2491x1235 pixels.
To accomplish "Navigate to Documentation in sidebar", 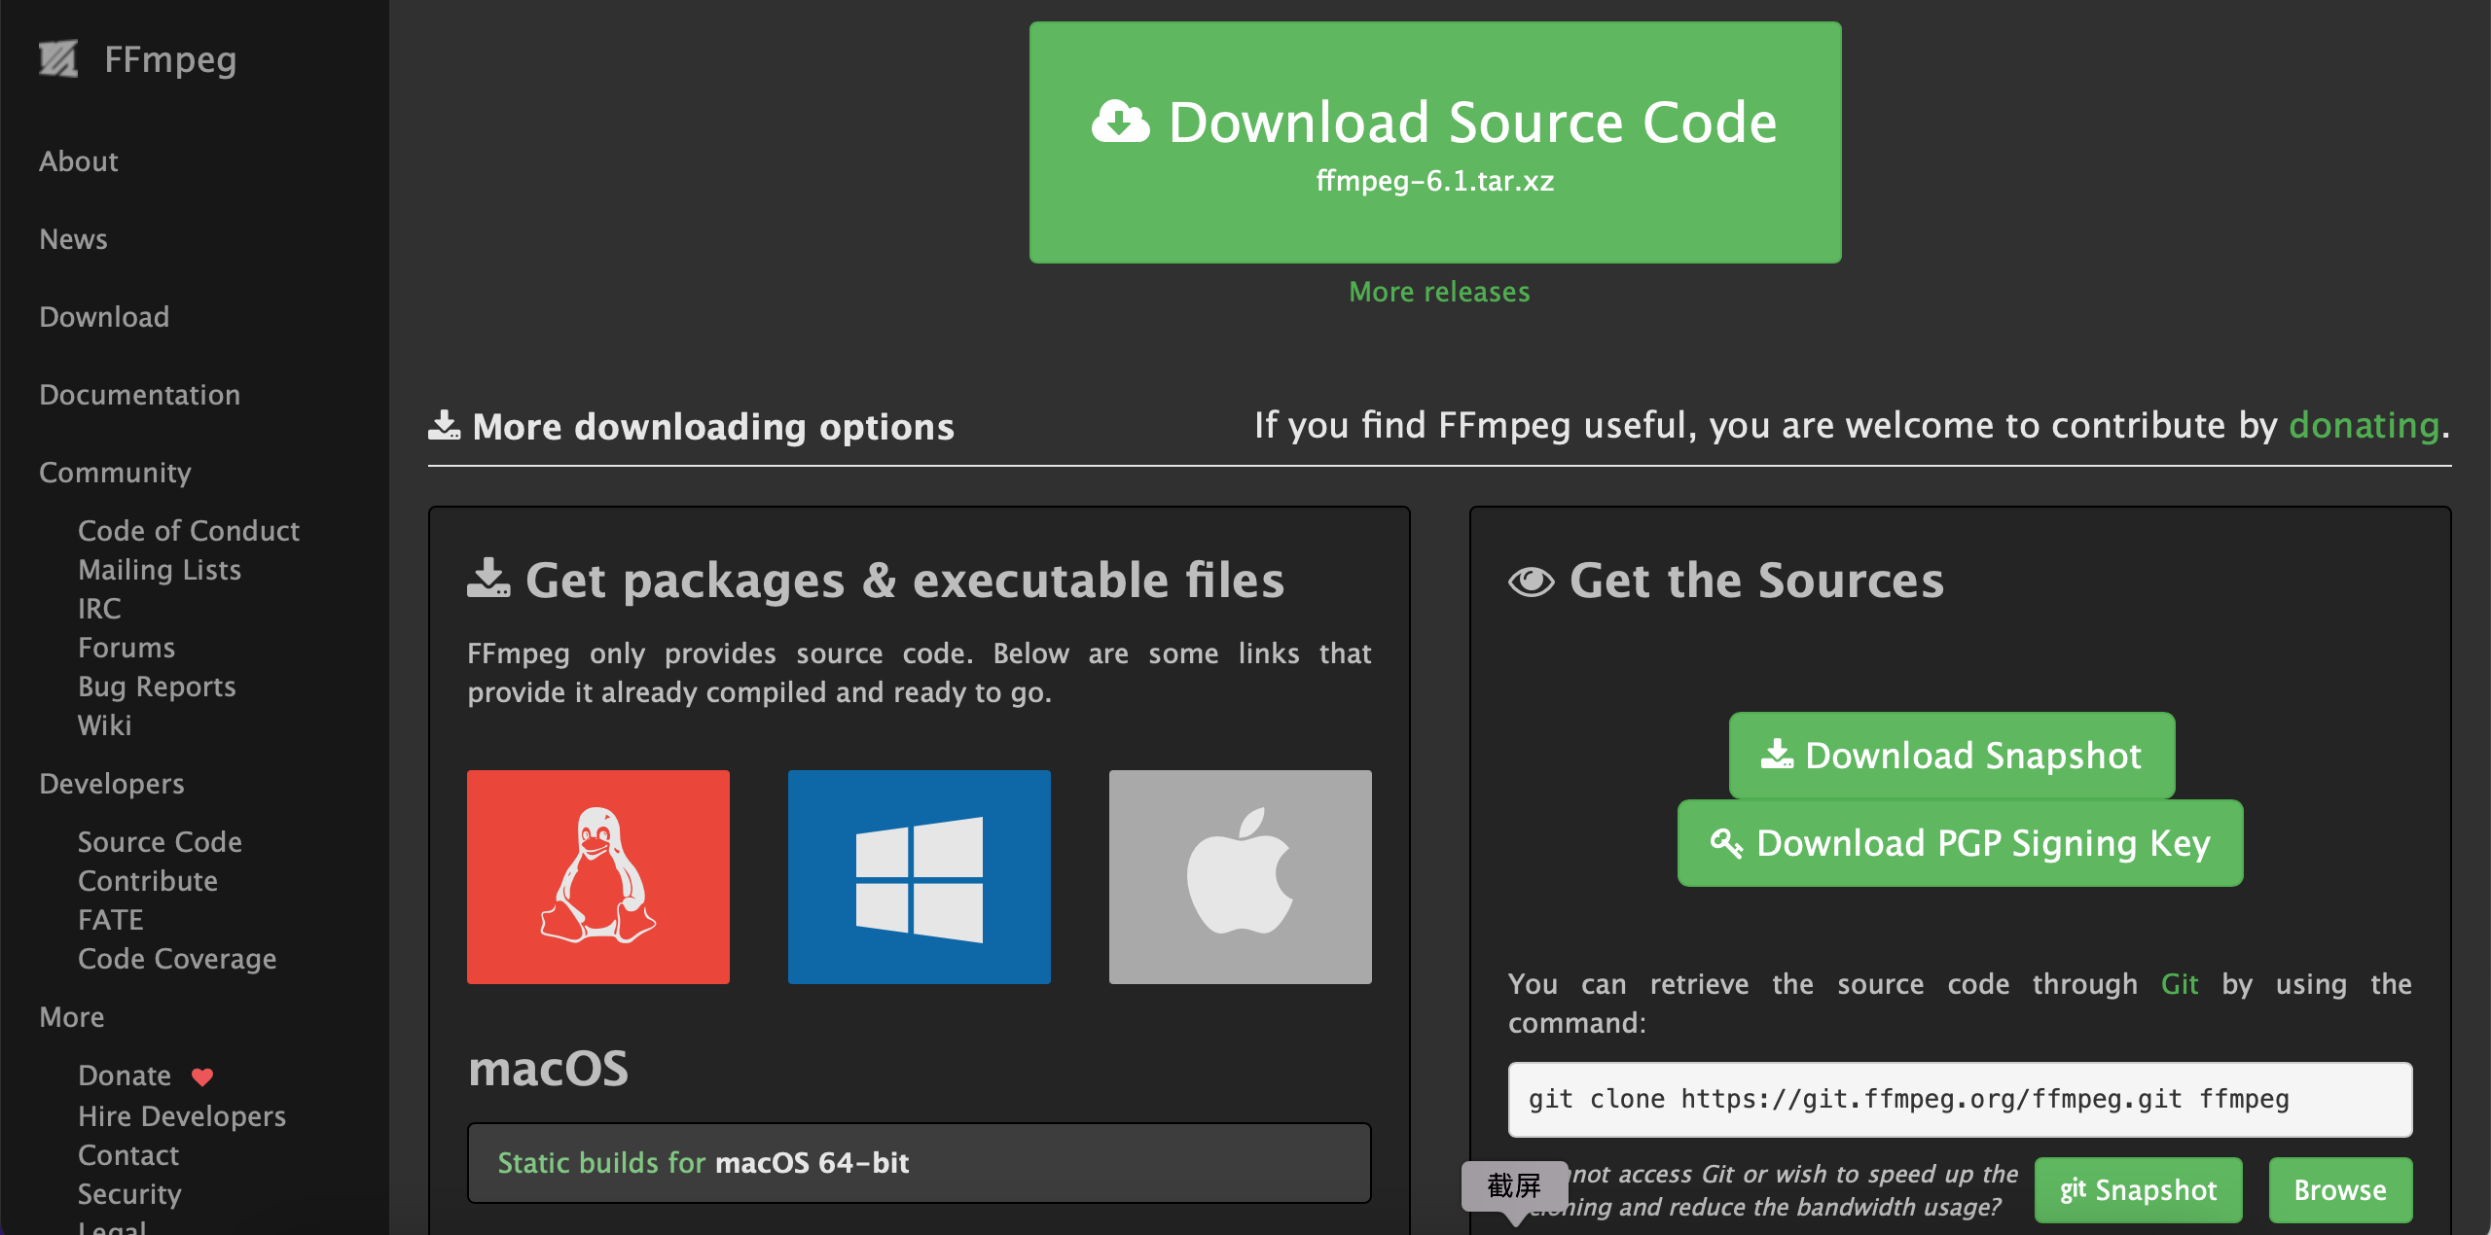I will (138, 394).
